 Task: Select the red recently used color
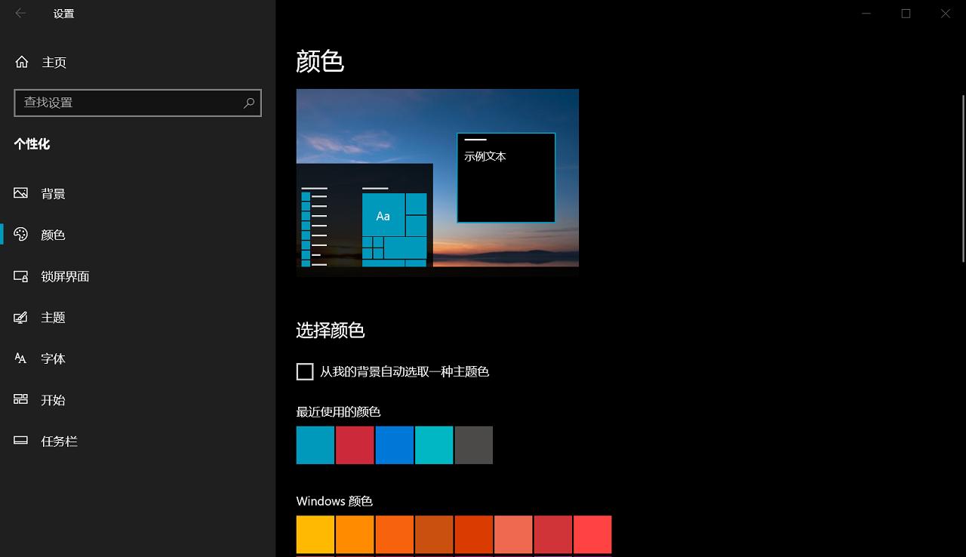(x=355, y=445)
